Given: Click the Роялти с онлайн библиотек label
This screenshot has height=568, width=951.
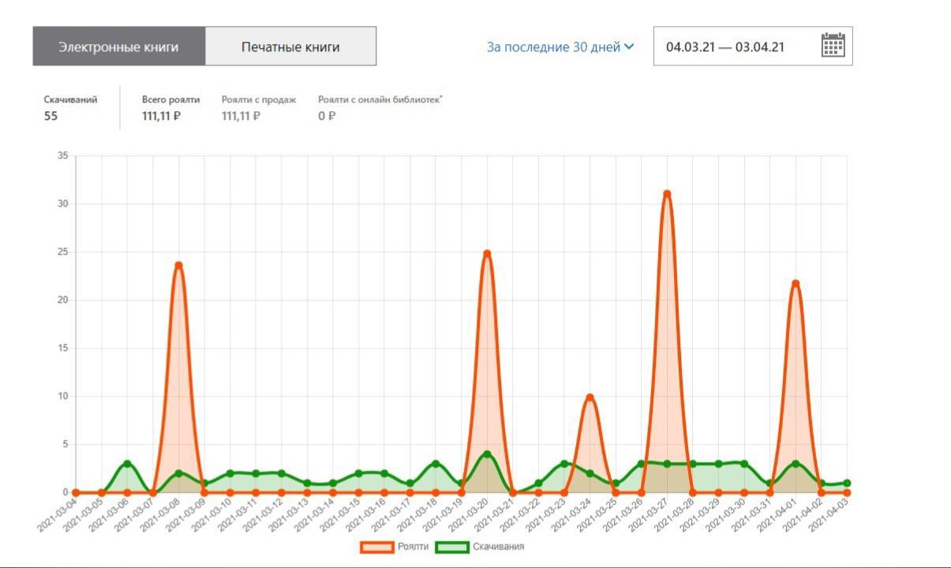Looking at the screenshot, I should coord(380,99).
